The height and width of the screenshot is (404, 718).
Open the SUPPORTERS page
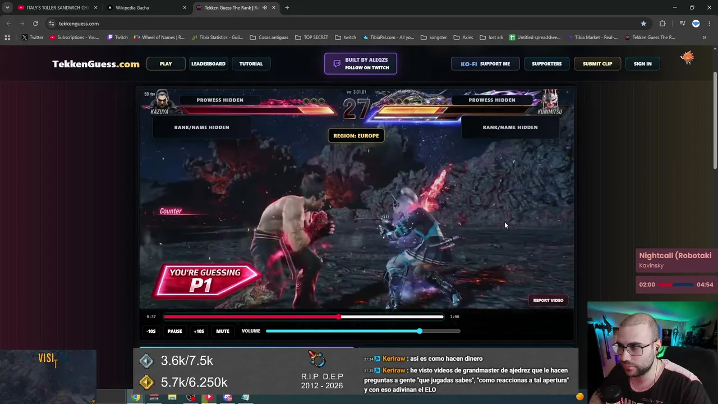[x=547, y=63]
